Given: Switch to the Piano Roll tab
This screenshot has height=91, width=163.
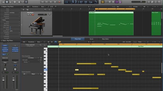Looking at the screenshot, I should click(78, 39).
